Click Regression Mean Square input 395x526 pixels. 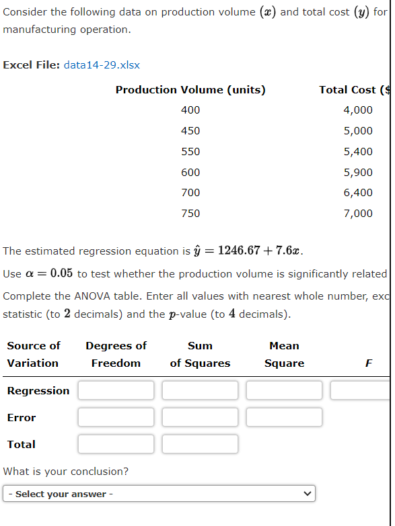tap(284, 390)
